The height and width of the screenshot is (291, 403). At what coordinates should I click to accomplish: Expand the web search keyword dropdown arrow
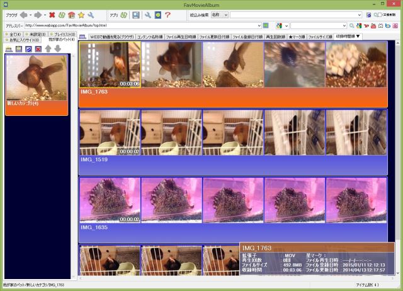pos(344,25)
